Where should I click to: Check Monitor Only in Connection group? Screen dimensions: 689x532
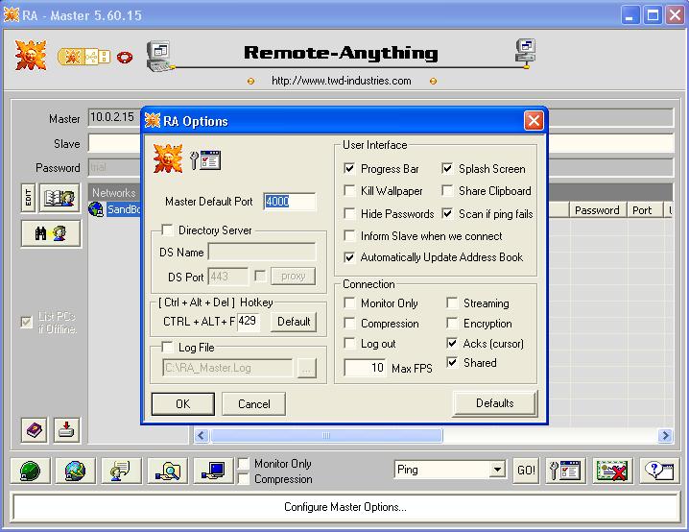349,302
